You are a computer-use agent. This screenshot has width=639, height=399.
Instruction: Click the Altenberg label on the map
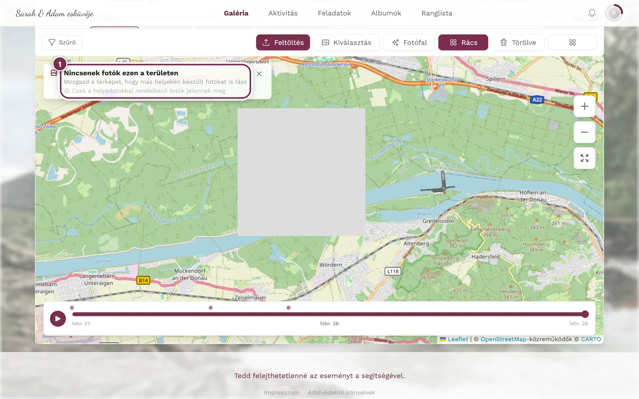click(x=416, y=243)
